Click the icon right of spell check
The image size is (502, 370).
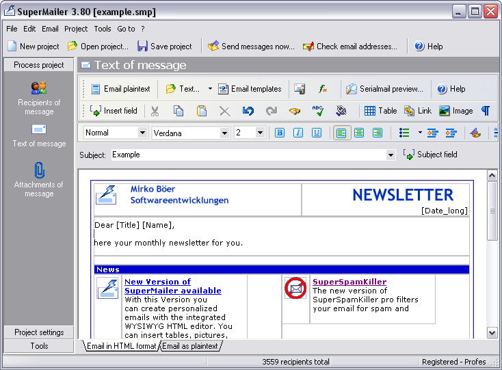point(341,111)
